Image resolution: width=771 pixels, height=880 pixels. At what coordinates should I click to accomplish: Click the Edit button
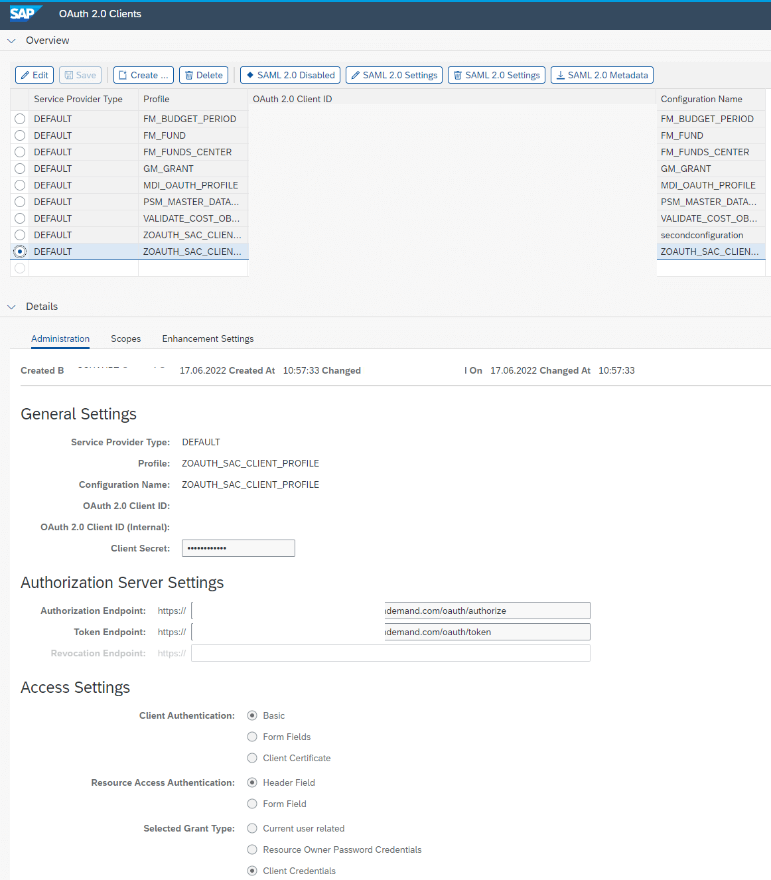pos(35,75)
